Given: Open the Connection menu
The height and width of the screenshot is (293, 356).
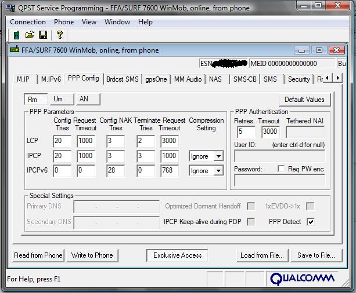Looking at the screenshot, I should (x=28, y=22).
